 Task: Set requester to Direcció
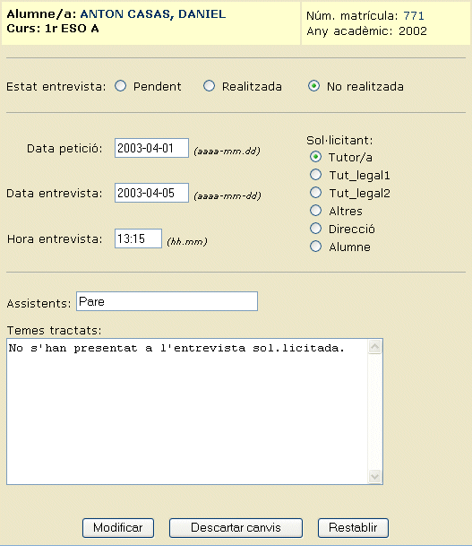[315, 229]
